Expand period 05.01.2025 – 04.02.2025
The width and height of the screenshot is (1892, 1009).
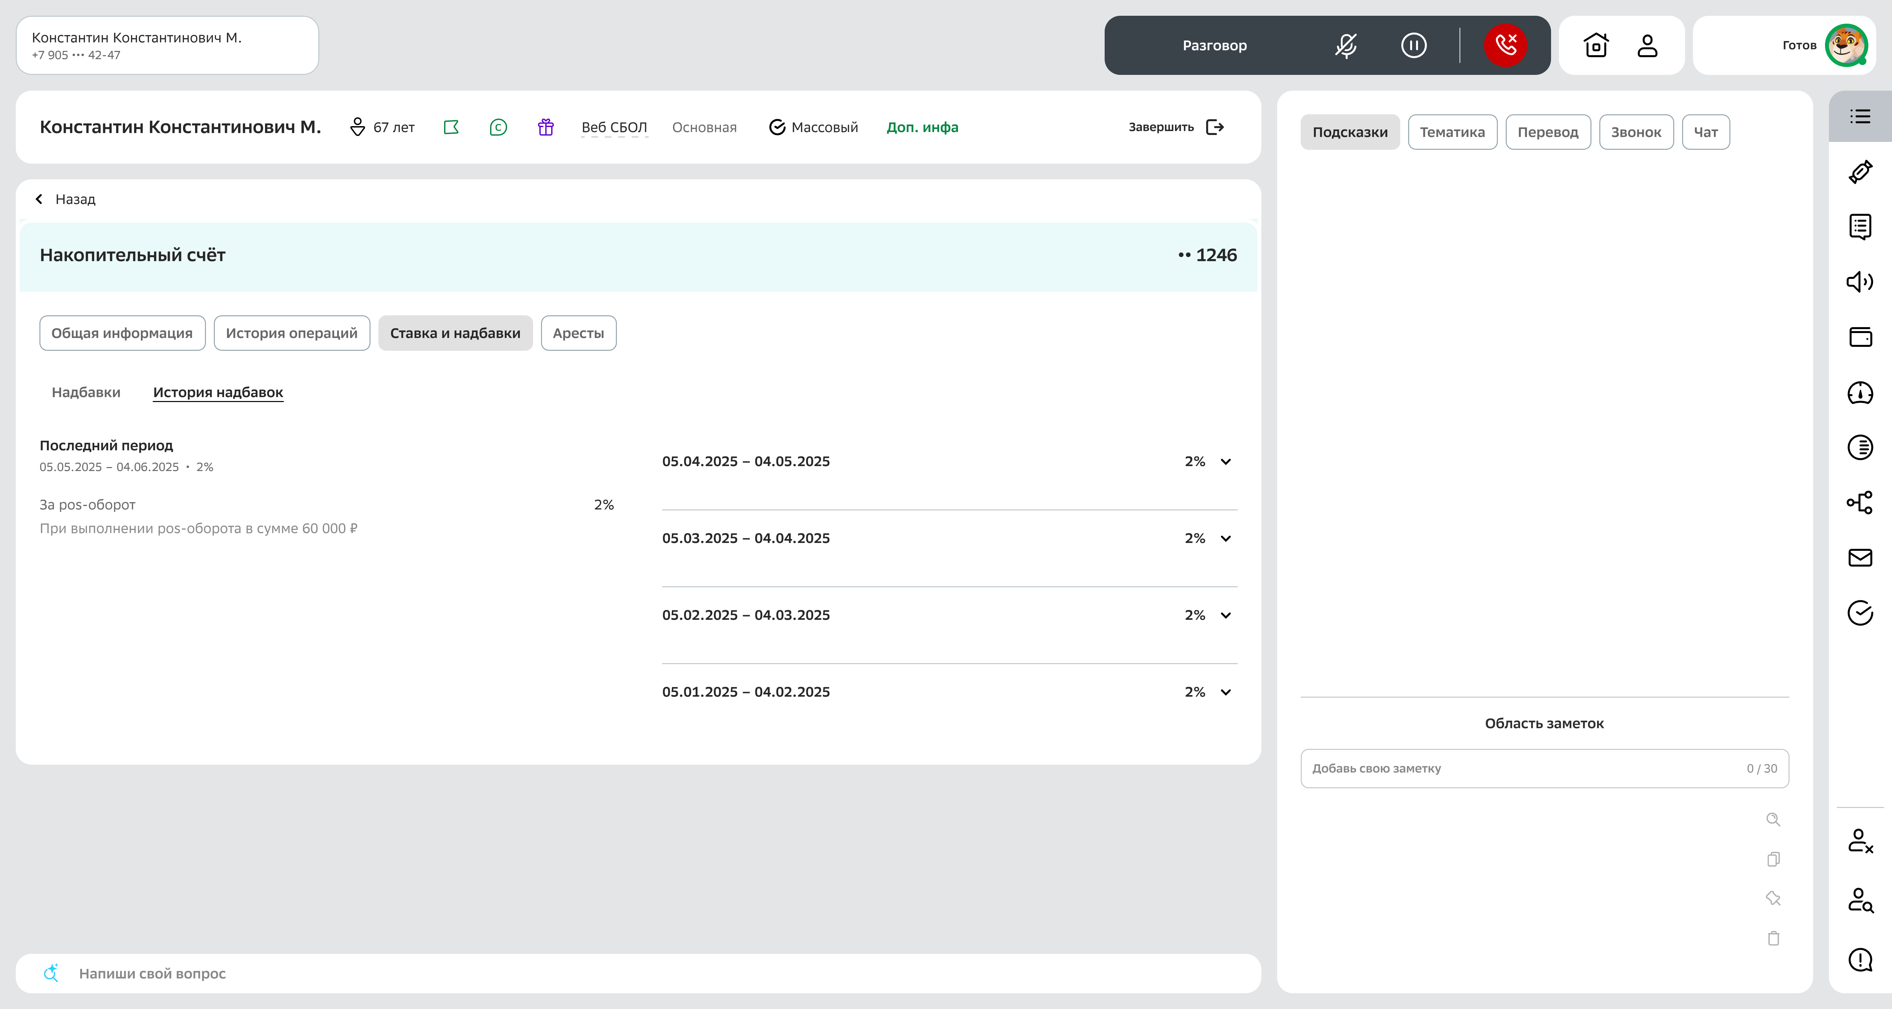[1225, 692]
